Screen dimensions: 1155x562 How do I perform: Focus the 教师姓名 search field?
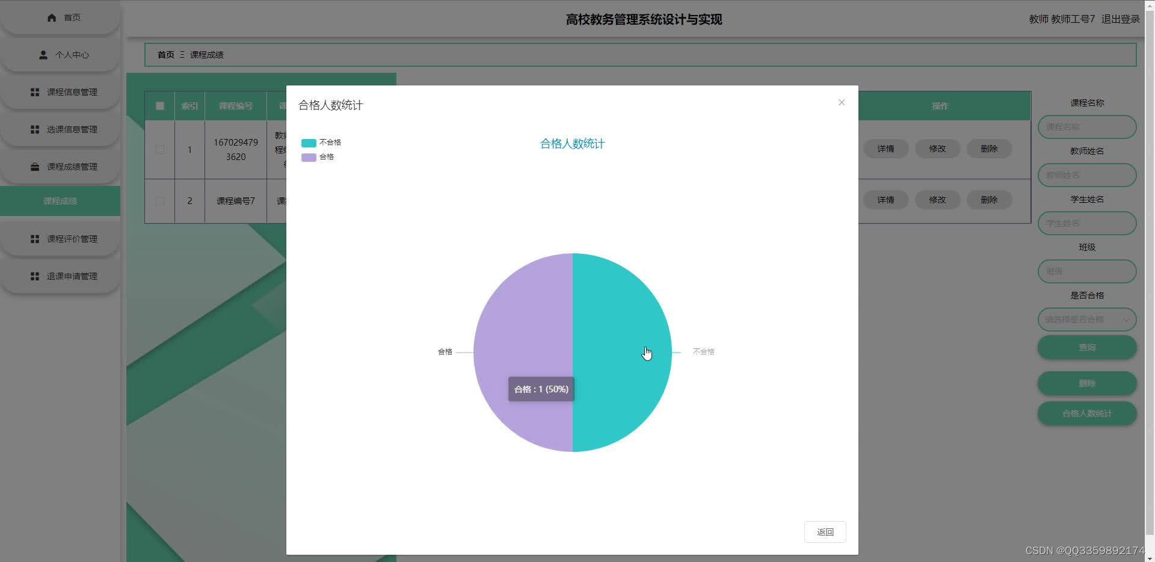pyautogui.click(x=1087, y=175)
